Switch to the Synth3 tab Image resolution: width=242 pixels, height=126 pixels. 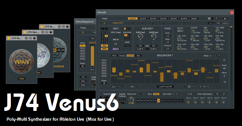(x=153, y=18)
